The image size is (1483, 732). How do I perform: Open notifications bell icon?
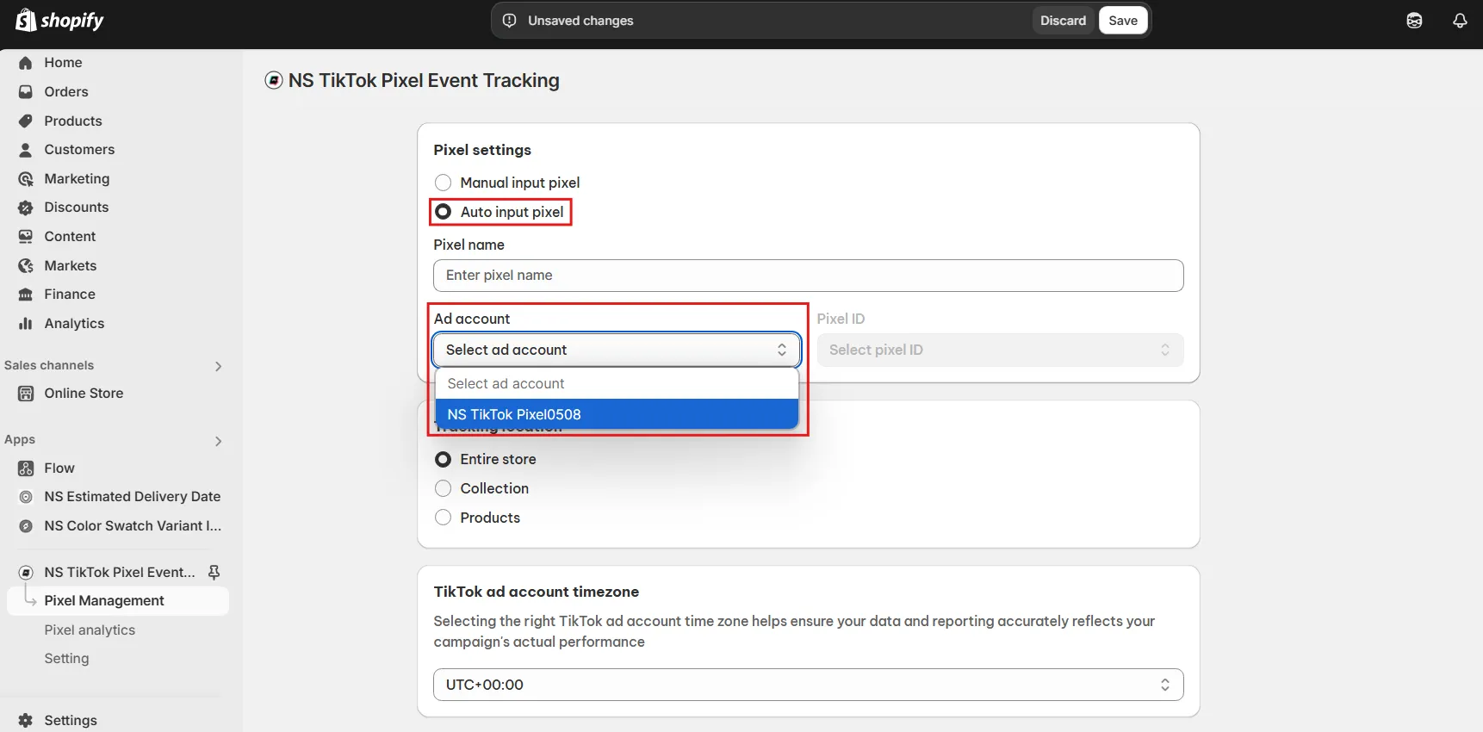[x=1460, y=21]
